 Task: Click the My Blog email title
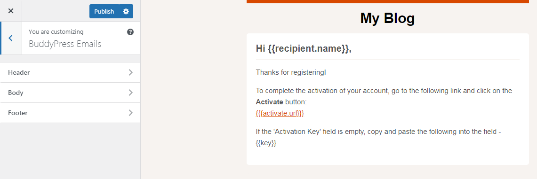tap(387, 18)
